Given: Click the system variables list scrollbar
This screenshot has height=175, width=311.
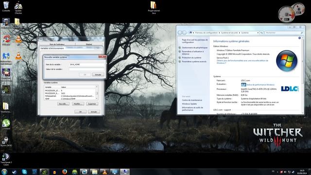Looking at the screenshot, I should (x=97, y=93).
